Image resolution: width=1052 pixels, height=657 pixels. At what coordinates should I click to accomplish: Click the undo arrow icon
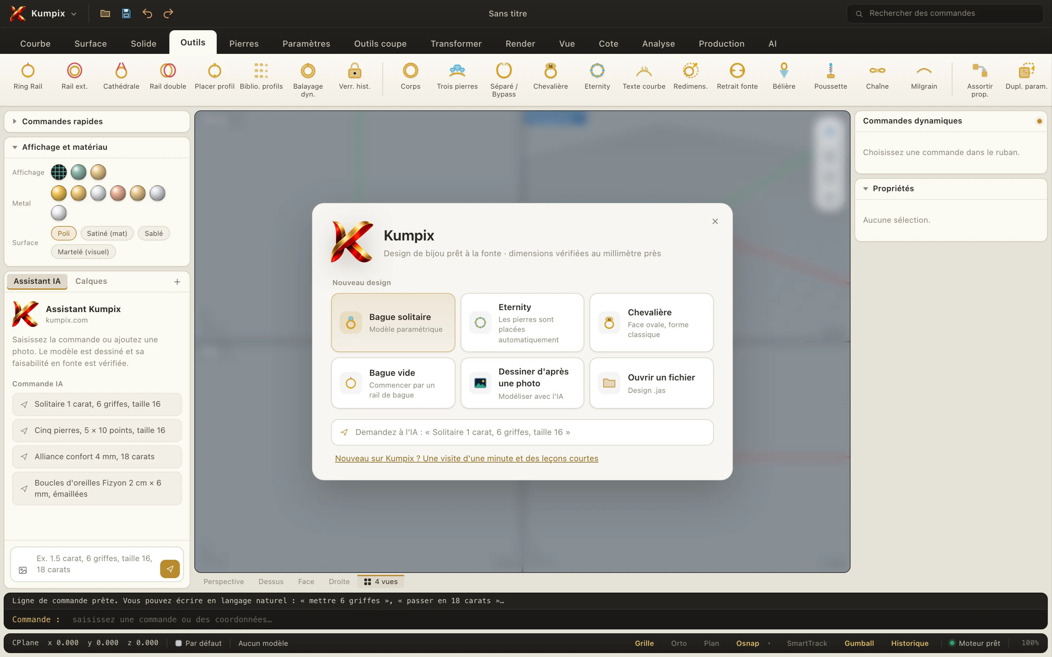click(147, 13)
